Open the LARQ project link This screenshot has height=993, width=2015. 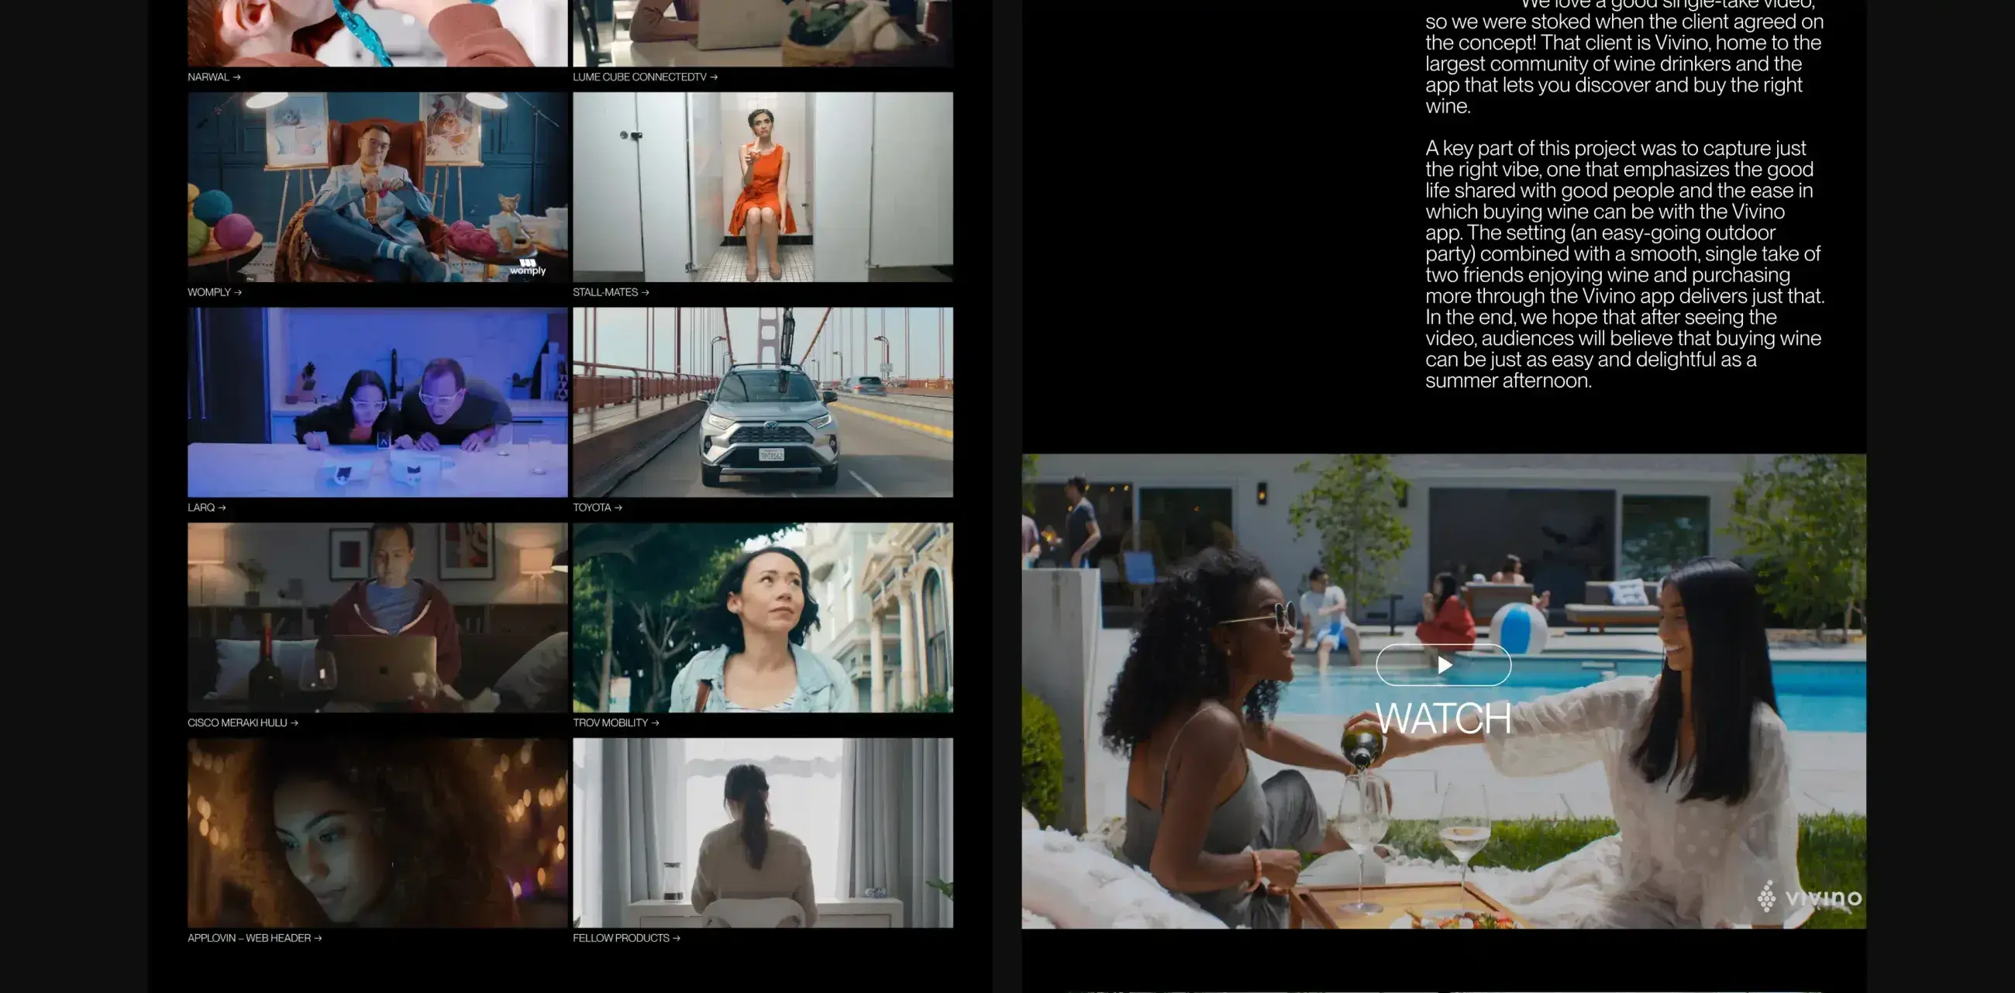[x=206, y=507]
